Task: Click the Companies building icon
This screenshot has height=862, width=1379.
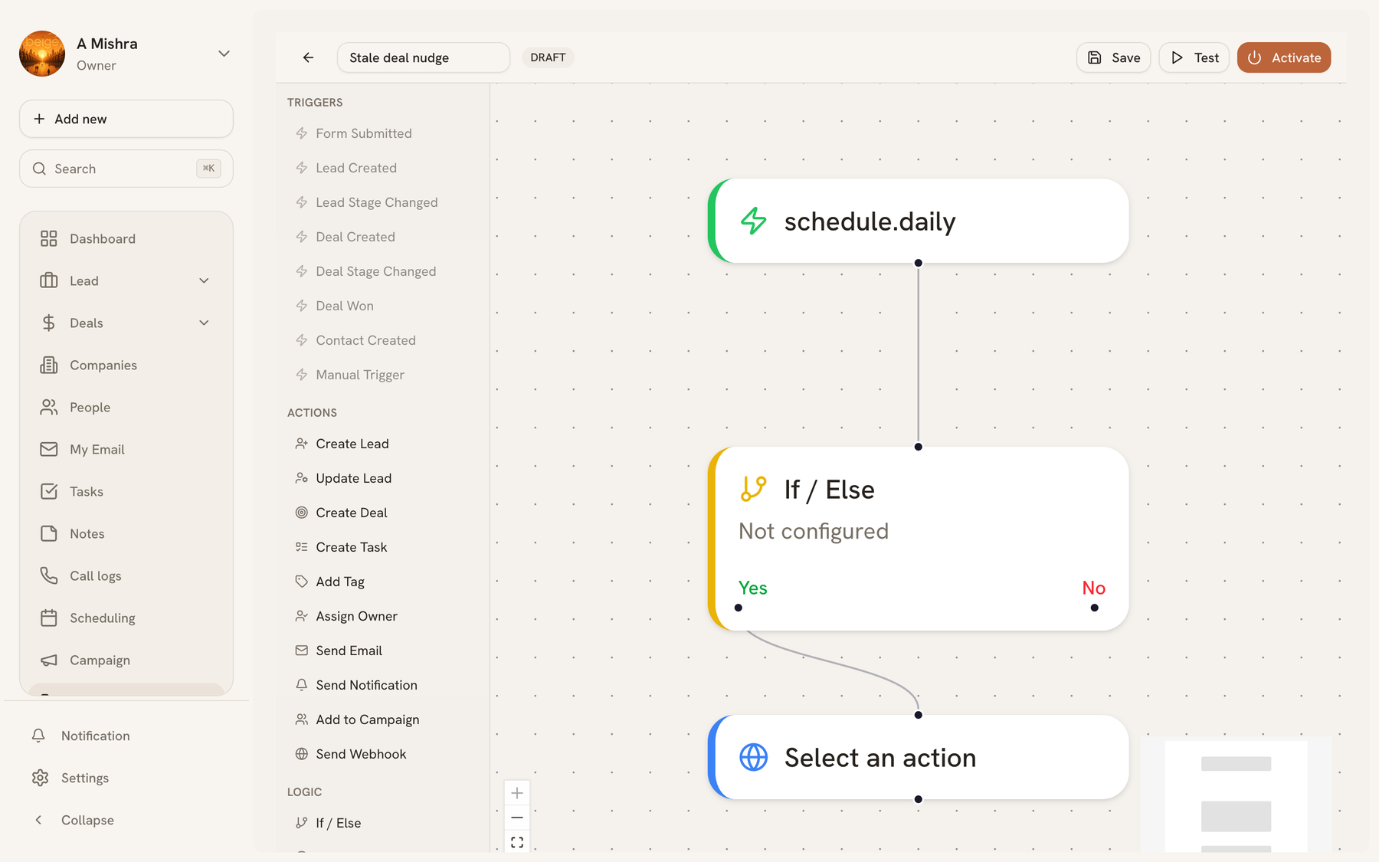Action: [49, 365]
